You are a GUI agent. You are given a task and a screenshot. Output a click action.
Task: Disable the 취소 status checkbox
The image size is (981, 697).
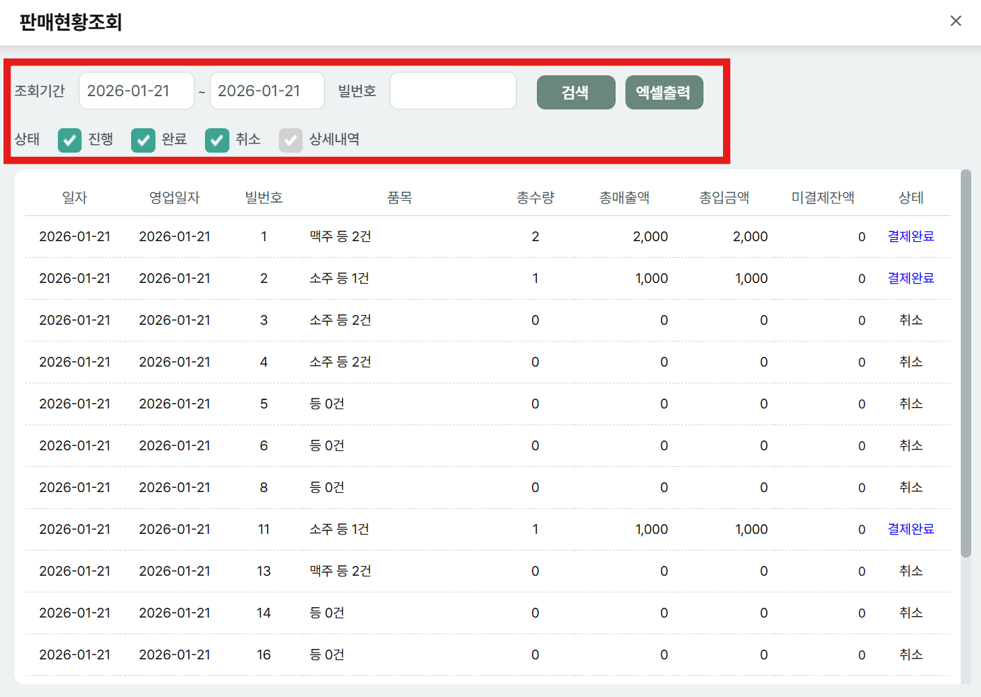point(217,140)
